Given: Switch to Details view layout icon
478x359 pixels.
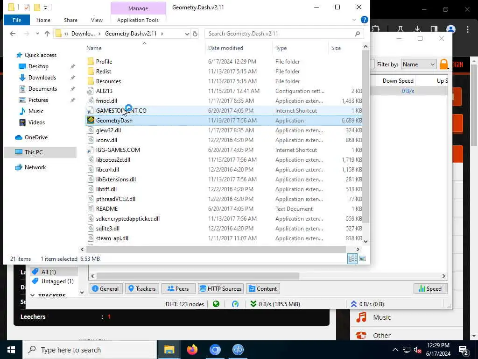Looking at the screenshot, I should coord(352,258).
